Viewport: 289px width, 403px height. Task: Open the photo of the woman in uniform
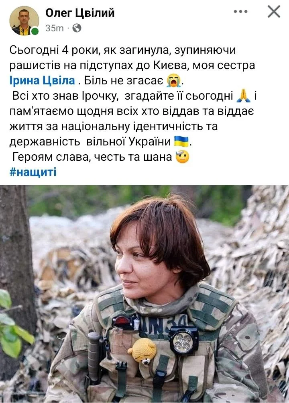point(144,294)
